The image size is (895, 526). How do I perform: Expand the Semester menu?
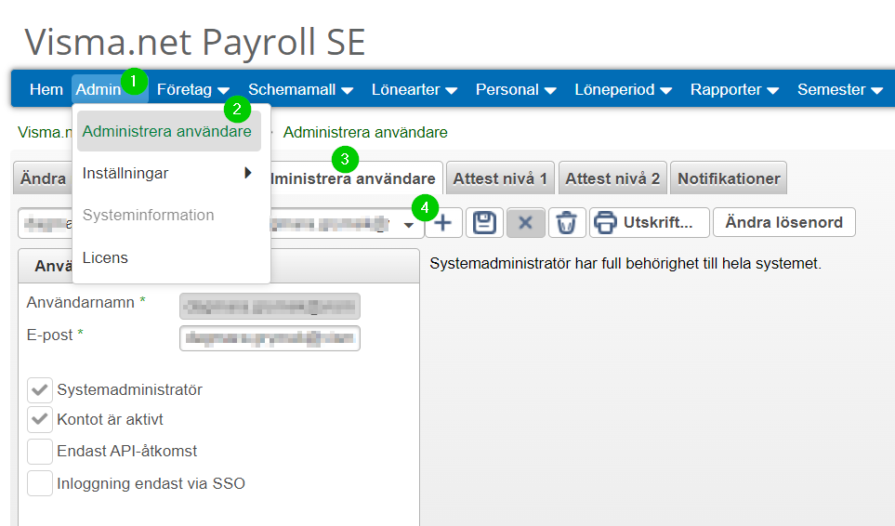coord(839,89)
